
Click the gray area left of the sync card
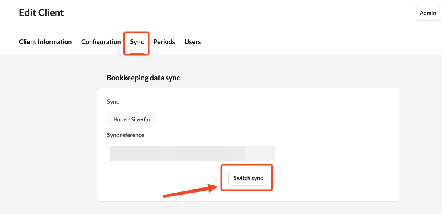pos(48,139)
